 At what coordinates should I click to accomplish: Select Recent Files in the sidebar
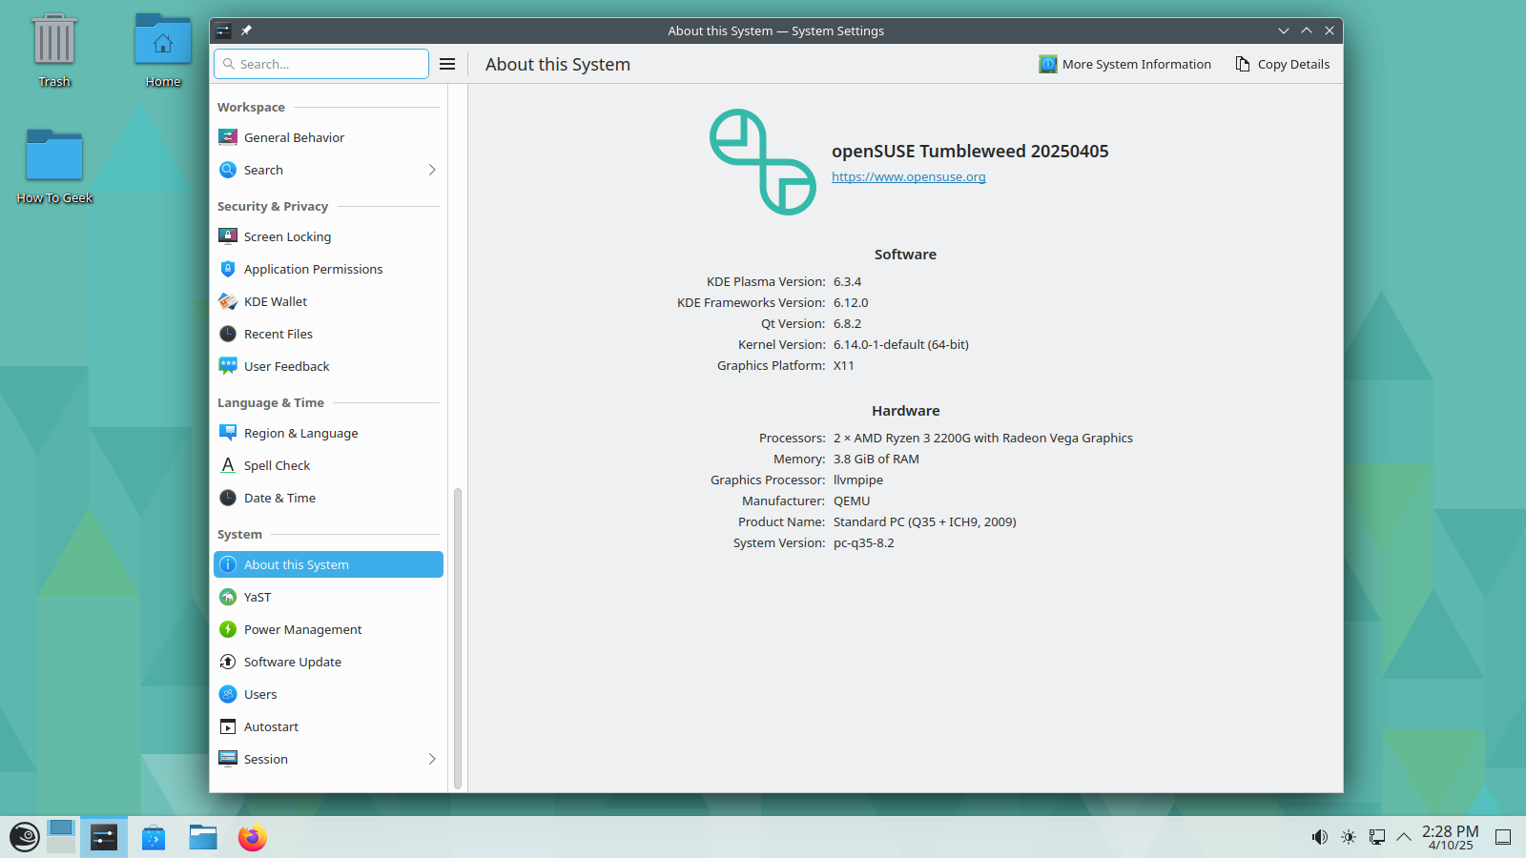(278, 334)
